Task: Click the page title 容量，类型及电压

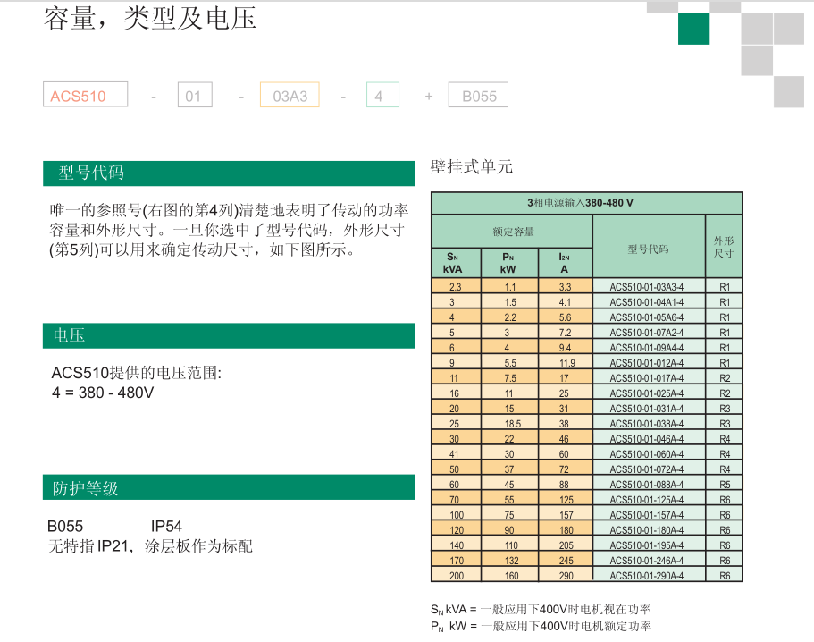Action: pos(149,18)
